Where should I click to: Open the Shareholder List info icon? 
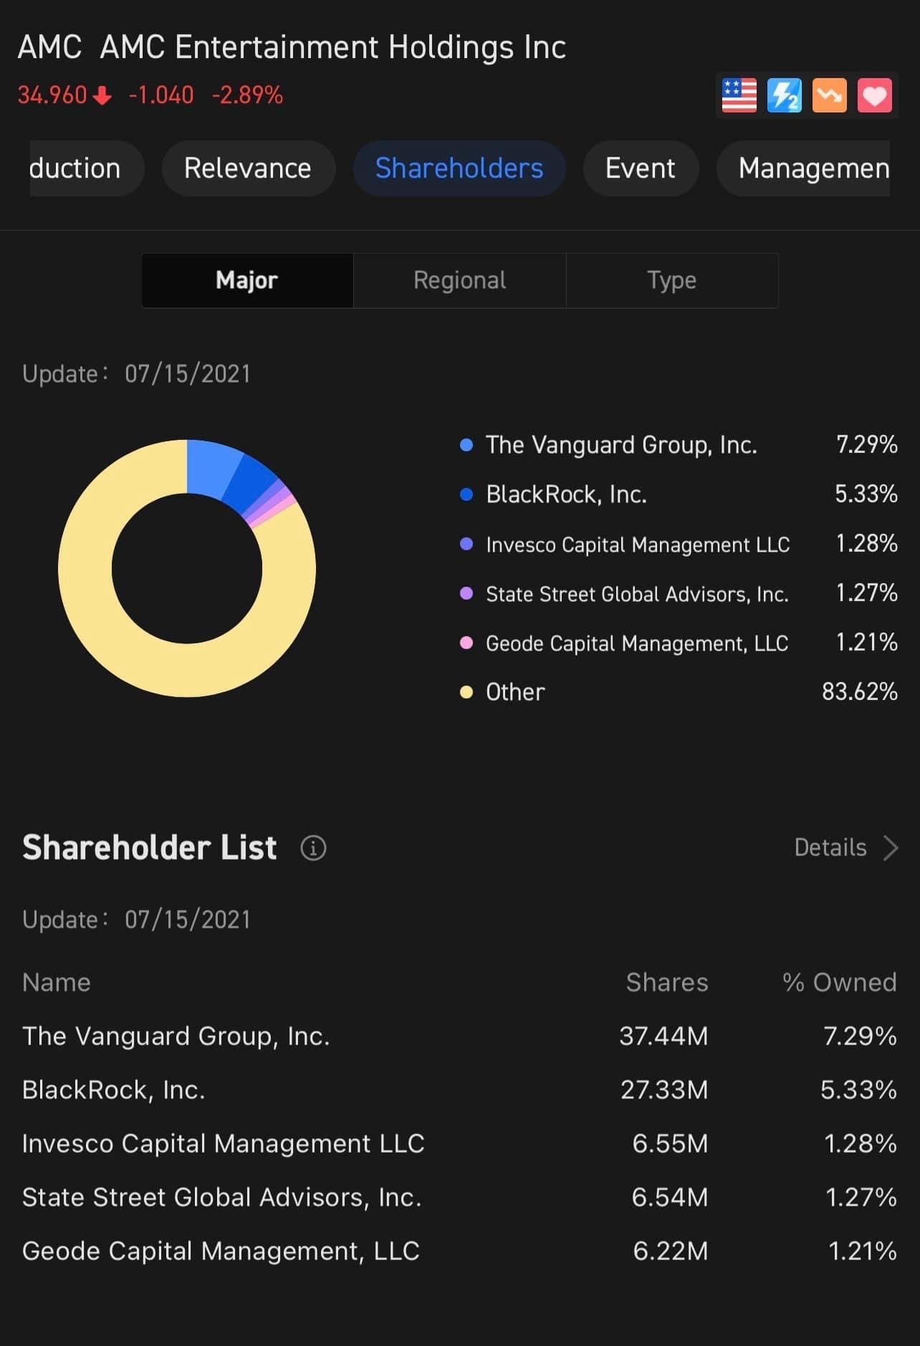[x=313, y=848]
